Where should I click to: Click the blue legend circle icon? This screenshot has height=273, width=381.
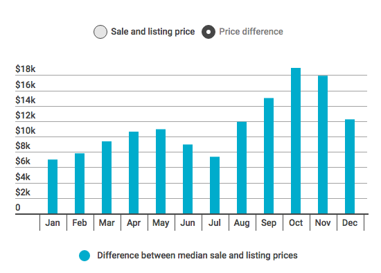(85, 256)
